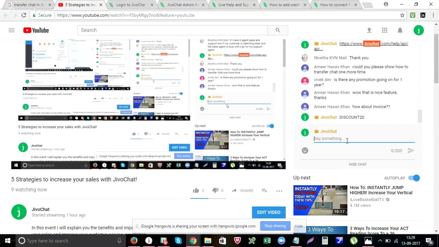
Task: Focus the Say something chat input
Action: [x=364, y=139]
